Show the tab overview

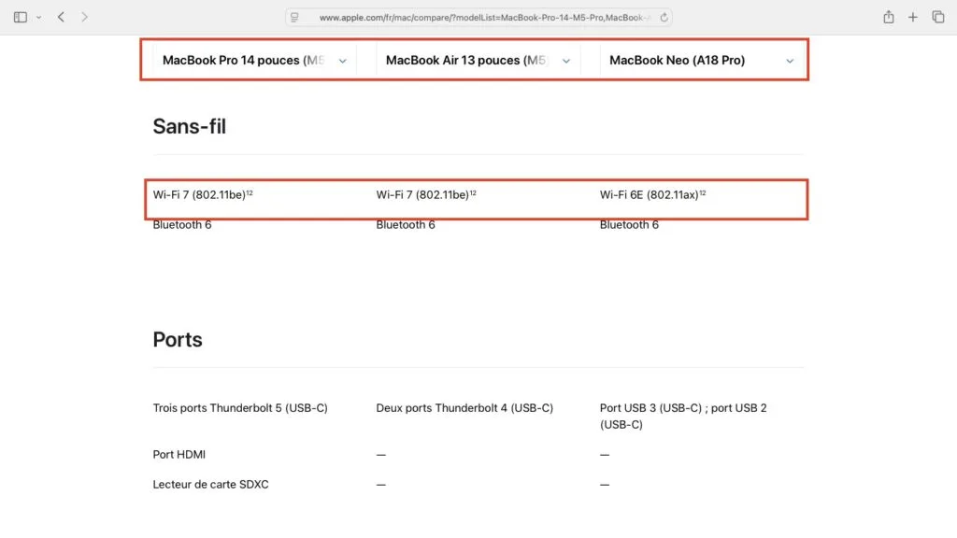[x=938, y=17]
